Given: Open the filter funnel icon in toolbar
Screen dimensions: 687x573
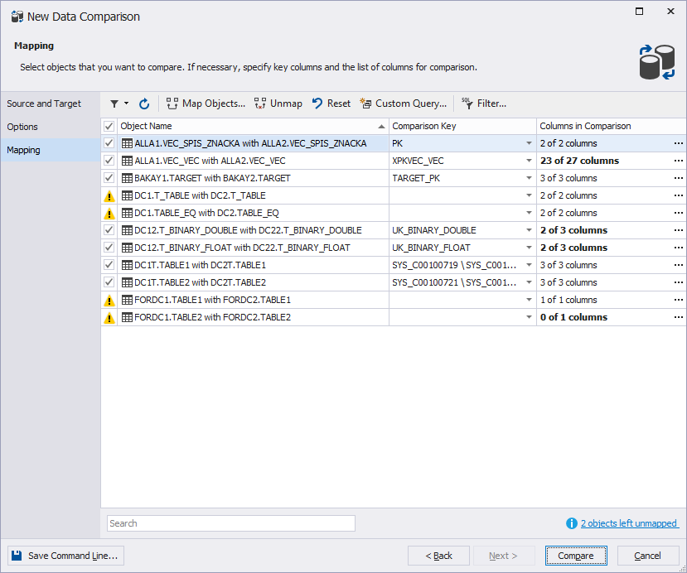Looking at the screenshot, I should point(114,104).
